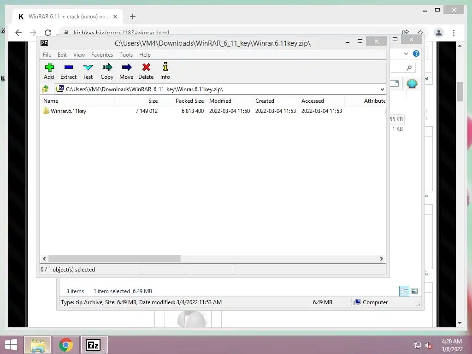Run the Test archive tool
The image size is (472, 354).
88,71
